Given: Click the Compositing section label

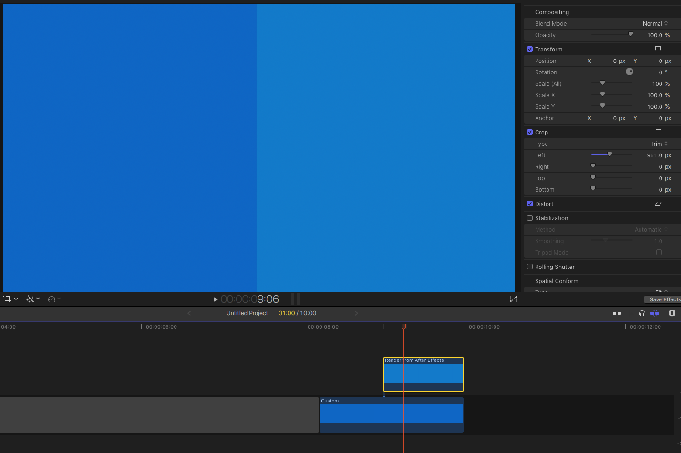Looking at the screenshot, I should coord(552,12).
